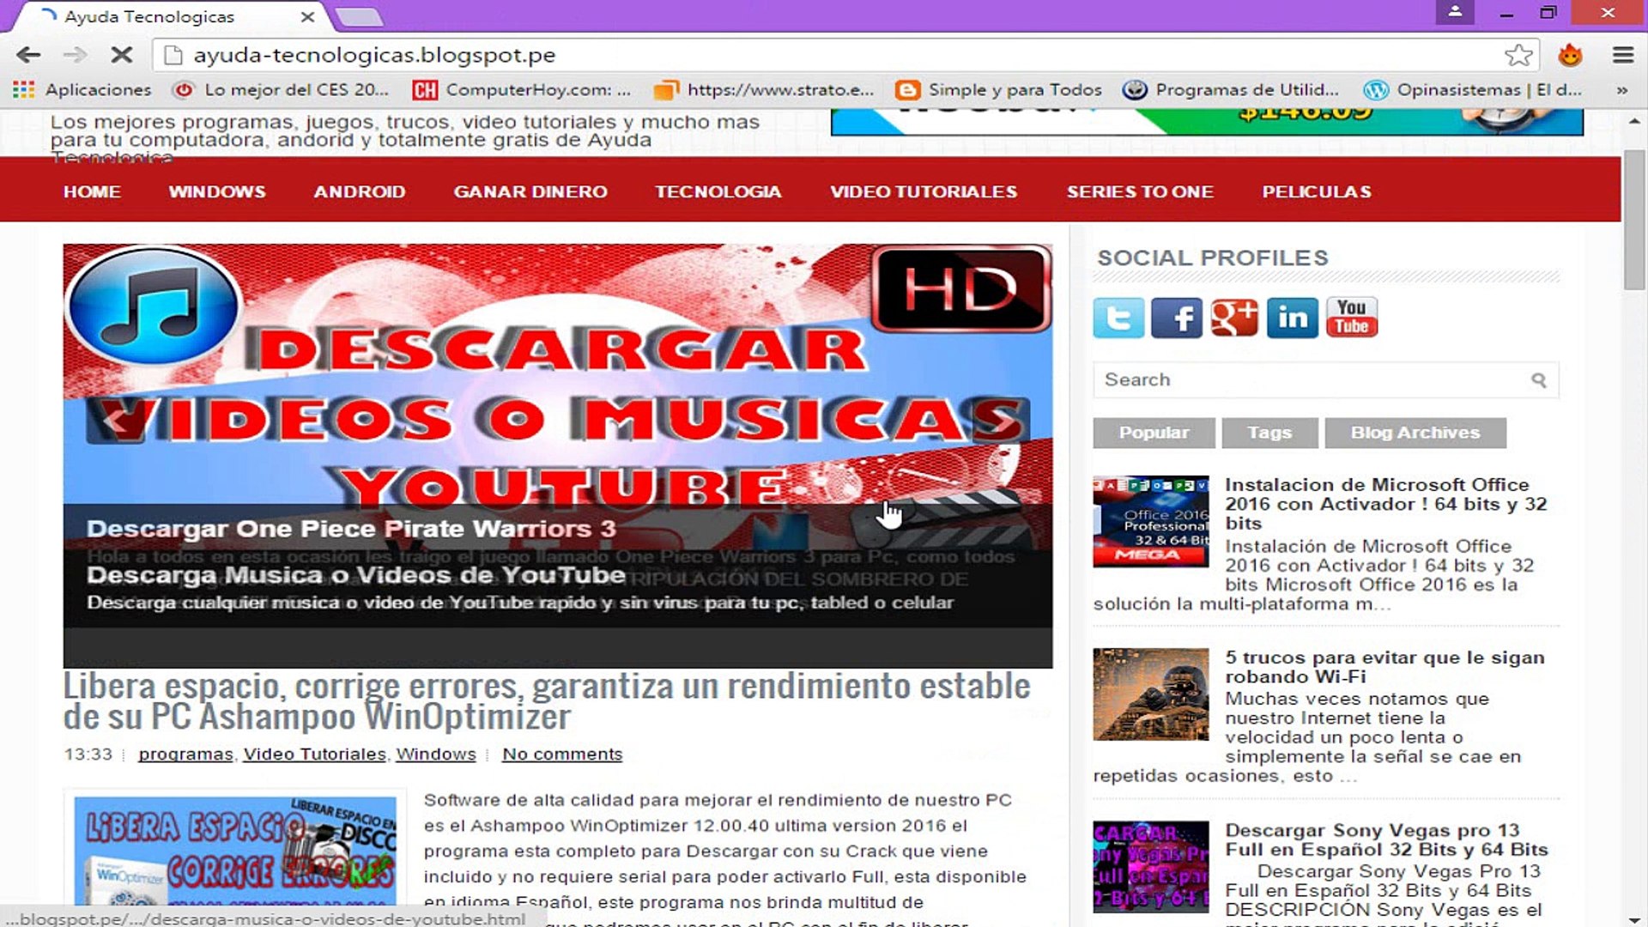Image resolution: width=1648 pixels, height=927 pixels.
Task: Open the No comments link
Action: tap(561, 754)
